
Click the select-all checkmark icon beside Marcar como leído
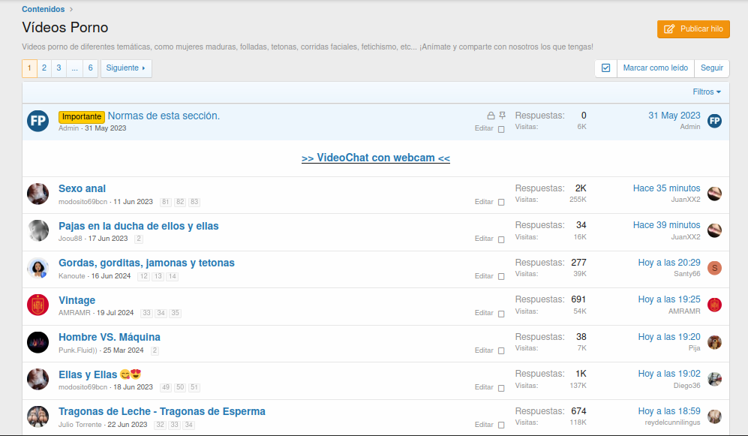click(x=606, y=68)
